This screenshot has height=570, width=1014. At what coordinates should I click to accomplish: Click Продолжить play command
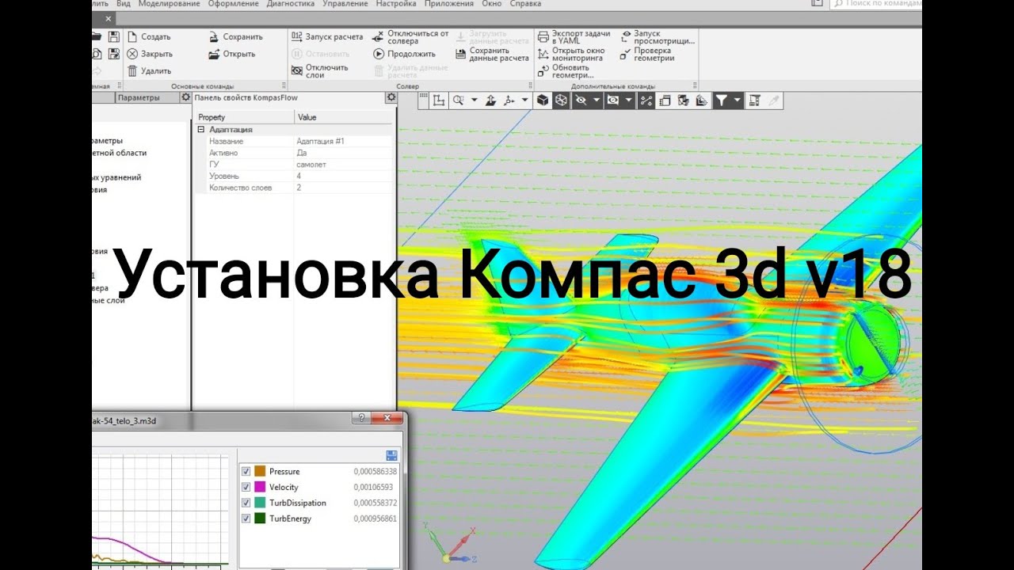405,54
